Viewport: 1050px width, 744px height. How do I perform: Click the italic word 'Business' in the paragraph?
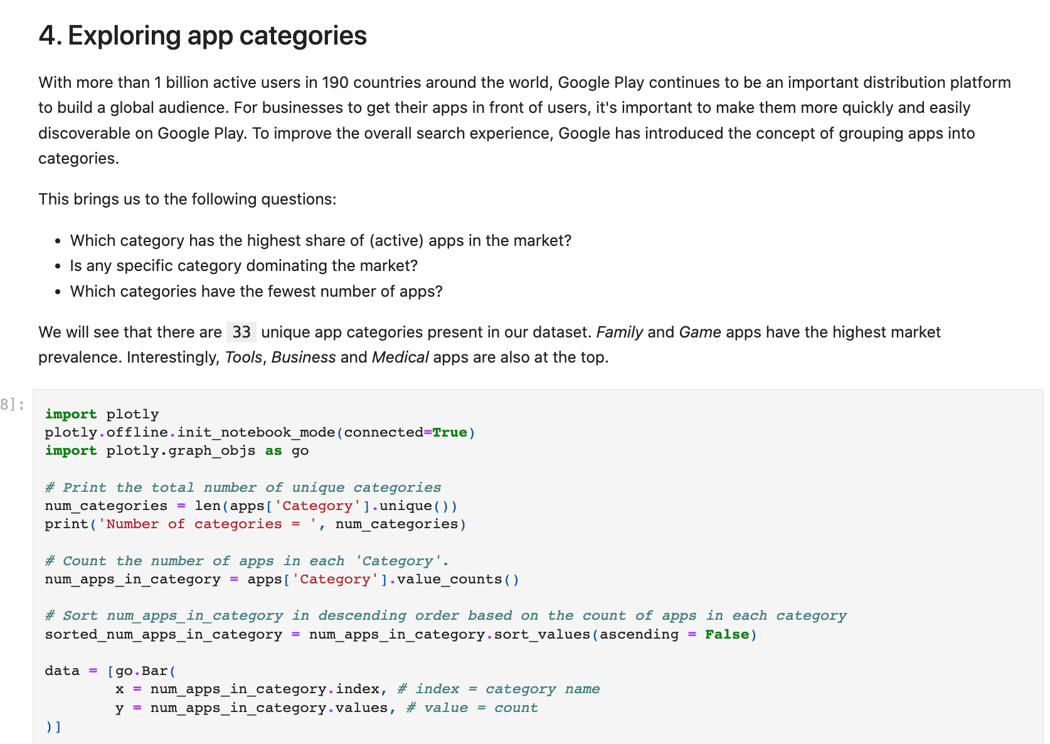pos(304,358)
